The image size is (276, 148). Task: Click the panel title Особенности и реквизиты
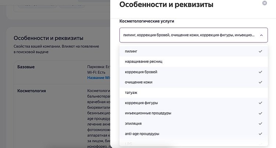point(166,4)
